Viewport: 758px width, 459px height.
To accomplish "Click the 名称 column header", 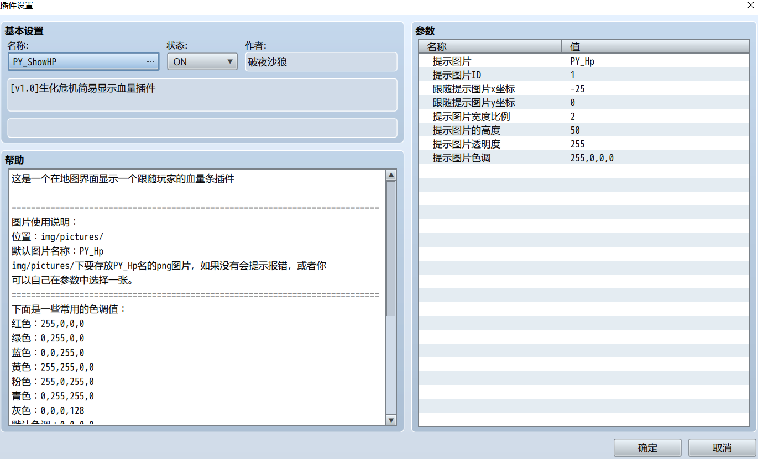I will tap(490, 47).
